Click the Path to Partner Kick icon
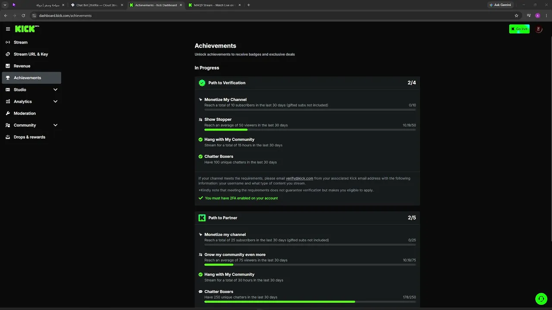552x310 pixels. coord(202,218)
